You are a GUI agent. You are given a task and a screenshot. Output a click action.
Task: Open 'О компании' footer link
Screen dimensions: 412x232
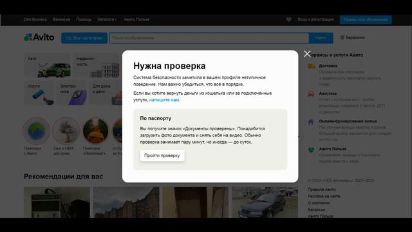click(319, 203)
